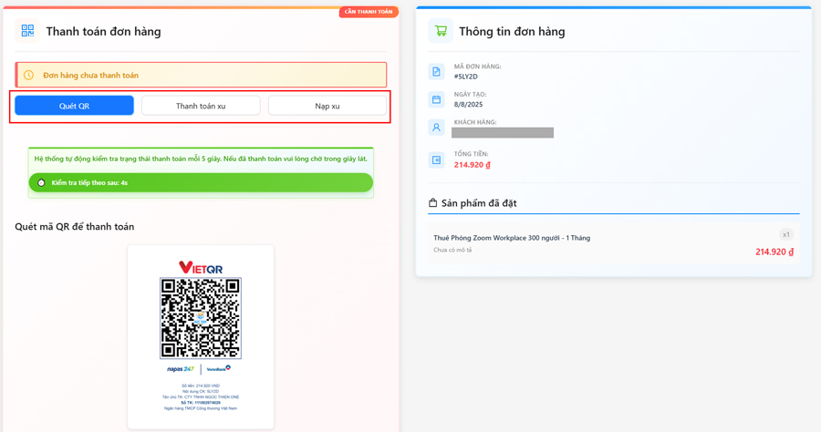Click the document icon next to Mã đơn hàng
Image resolution: width=821 pixels, height=432 pixels.
pyautogui.click(x=436, y=71)
